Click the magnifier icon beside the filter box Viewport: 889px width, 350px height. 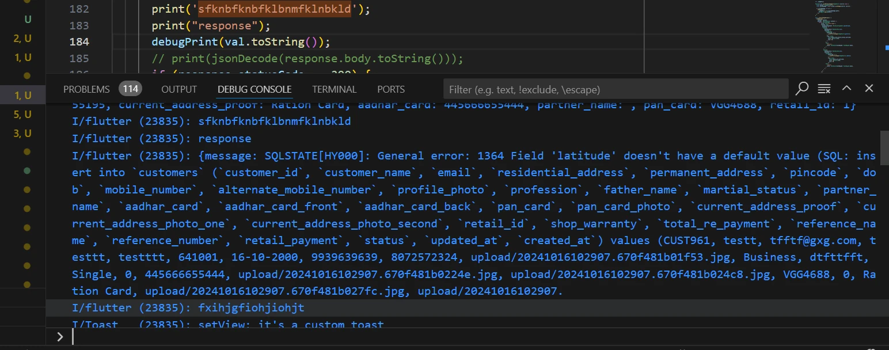coord(802,89)
